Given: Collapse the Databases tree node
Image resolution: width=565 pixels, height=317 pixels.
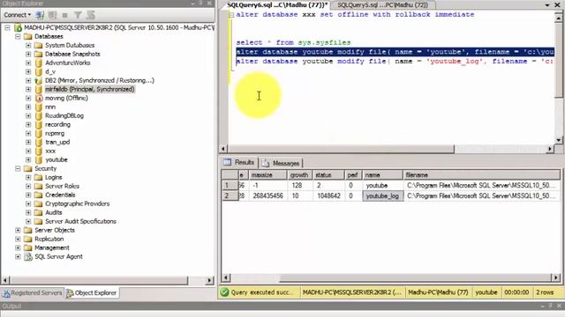Looking at the screenshot, I should click(18, 36).
